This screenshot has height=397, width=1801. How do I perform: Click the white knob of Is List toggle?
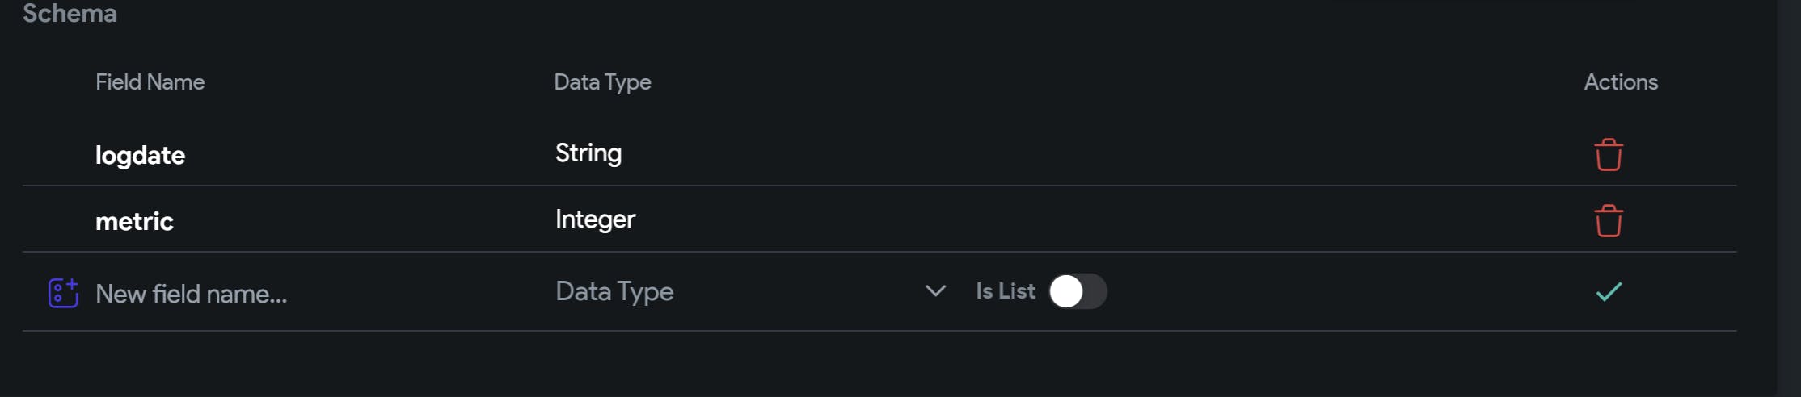(1066, 291)
